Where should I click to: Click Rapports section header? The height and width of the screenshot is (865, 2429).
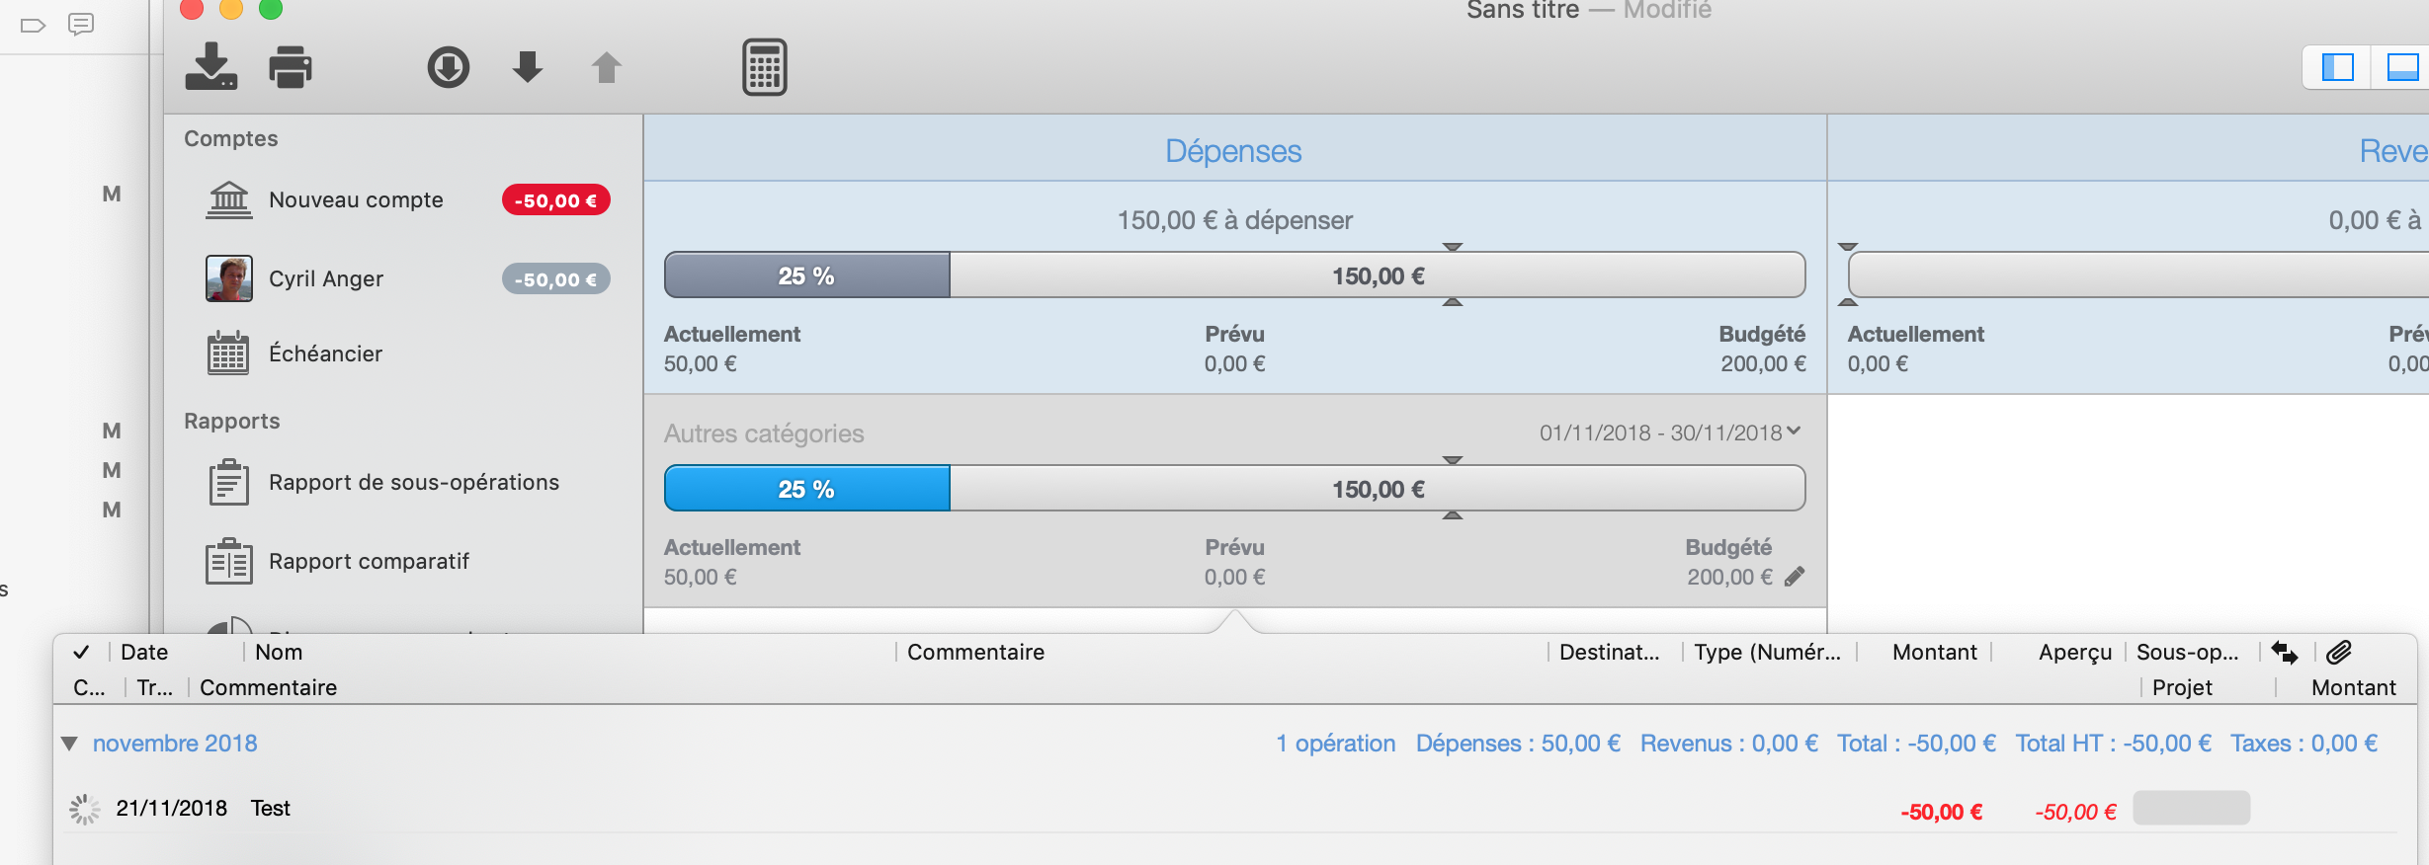pos(231,421)
